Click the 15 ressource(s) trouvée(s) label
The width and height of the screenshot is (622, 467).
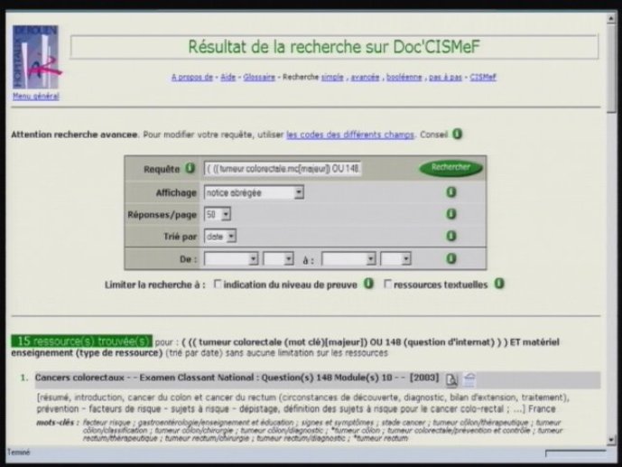(x=82, y=341)
